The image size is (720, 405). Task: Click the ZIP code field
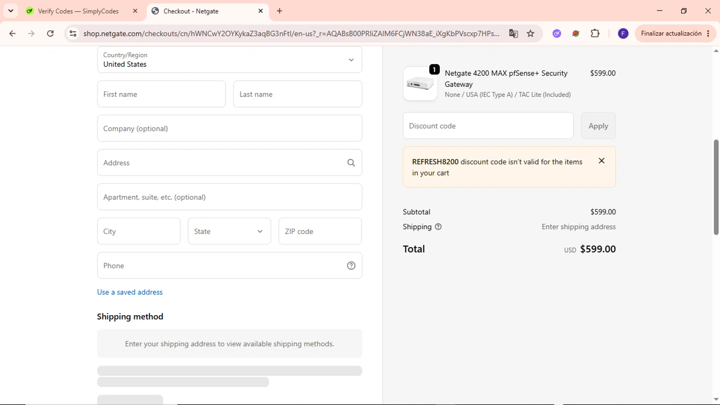[320, 231]
